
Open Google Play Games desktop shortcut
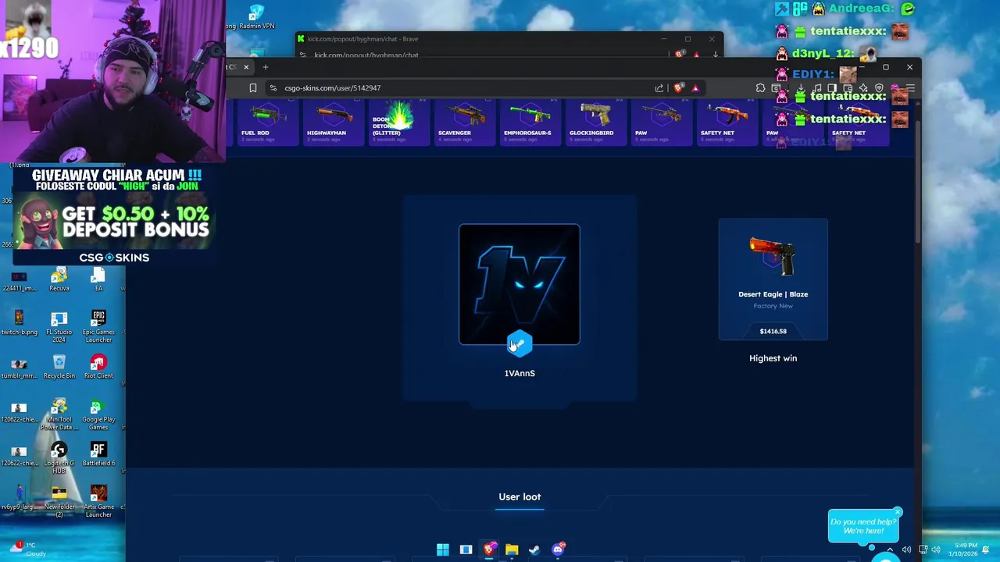[x=98, y=414]
